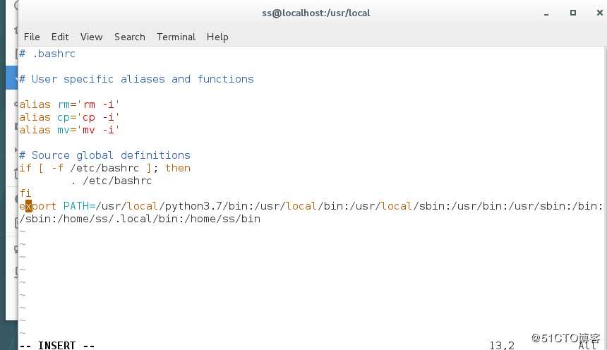
Task: Minimize the terminal window
Action: (x=546, y=13)
